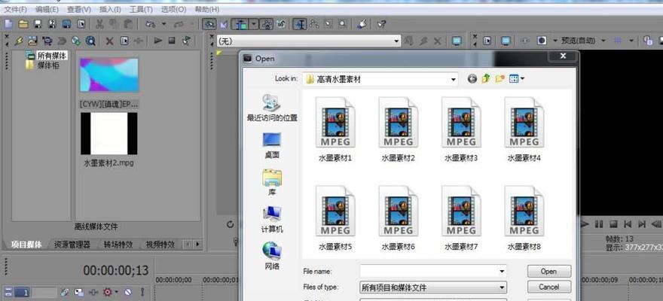This screenshot has height=301, width=663.
Task: Click the capture video camera icon
Action: (47, 41)
